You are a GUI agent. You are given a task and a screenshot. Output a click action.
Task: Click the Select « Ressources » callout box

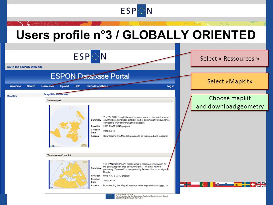(x=230, y=58)
